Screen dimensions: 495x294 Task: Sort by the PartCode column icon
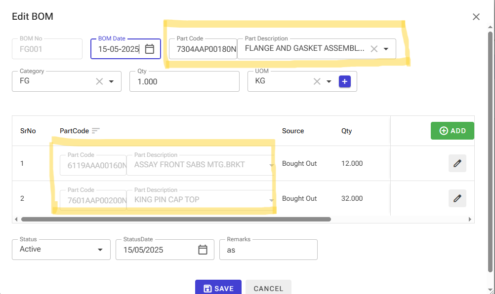(96, 130)
